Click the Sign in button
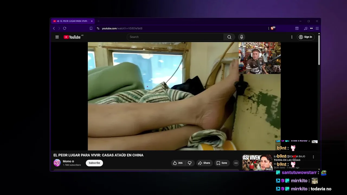The image size is (347, 195). point(305,37)
